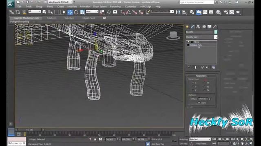Toggle the Window/Crossing selection mode
The width and height of the screenshot is (261, 146).
tap(63, 12)
